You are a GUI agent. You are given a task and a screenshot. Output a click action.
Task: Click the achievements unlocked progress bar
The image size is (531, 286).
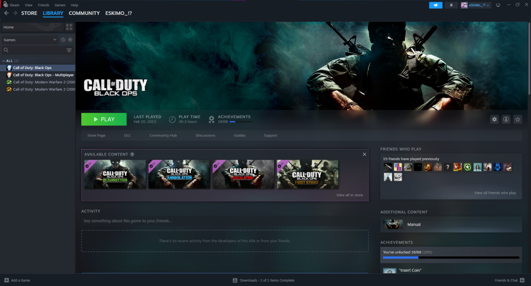click(450, 258)
